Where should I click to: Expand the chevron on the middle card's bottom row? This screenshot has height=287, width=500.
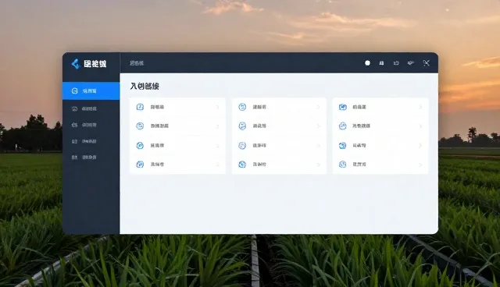tap(318, 165)
